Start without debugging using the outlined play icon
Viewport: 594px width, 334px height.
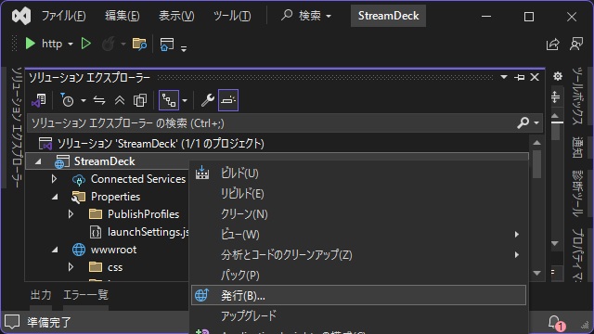coord(86,44)
